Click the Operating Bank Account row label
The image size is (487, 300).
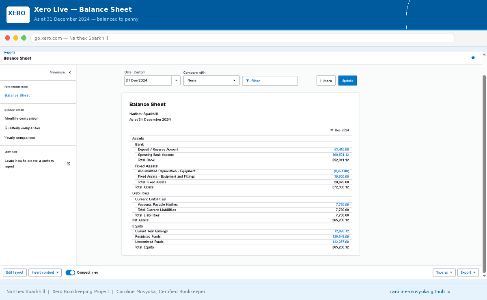(x=156, y=155)
